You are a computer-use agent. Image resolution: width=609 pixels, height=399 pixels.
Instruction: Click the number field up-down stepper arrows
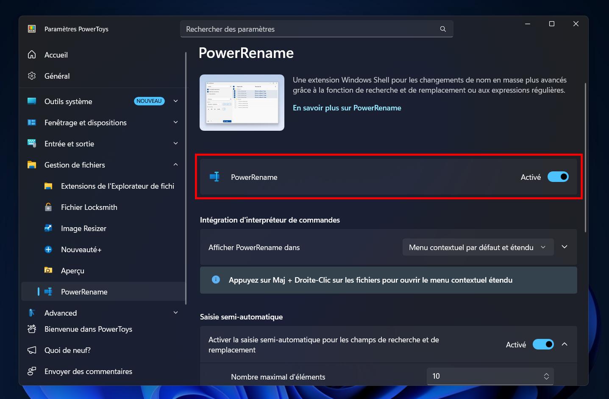546,376
